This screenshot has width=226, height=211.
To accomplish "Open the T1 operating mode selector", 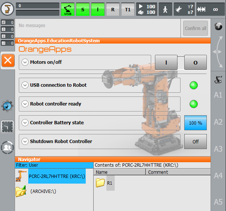I will pyautogui.click(x=128, y=9).
